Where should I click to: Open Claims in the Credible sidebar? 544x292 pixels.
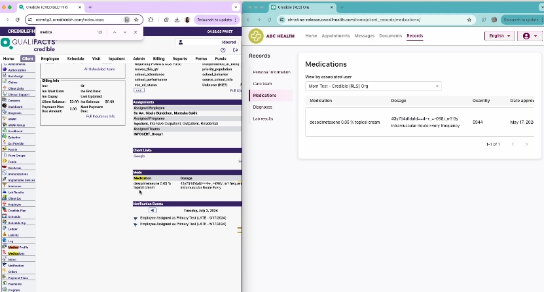(13, 82)
